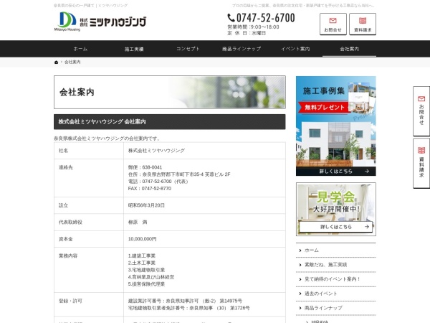Click the 会社案内 page title banner
Viewport: 430px width, 323px height.
(170, 93)
